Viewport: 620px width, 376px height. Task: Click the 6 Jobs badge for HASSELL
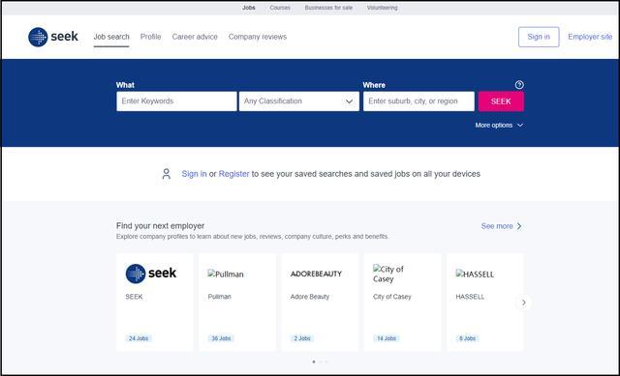click(x=467, y=338)
